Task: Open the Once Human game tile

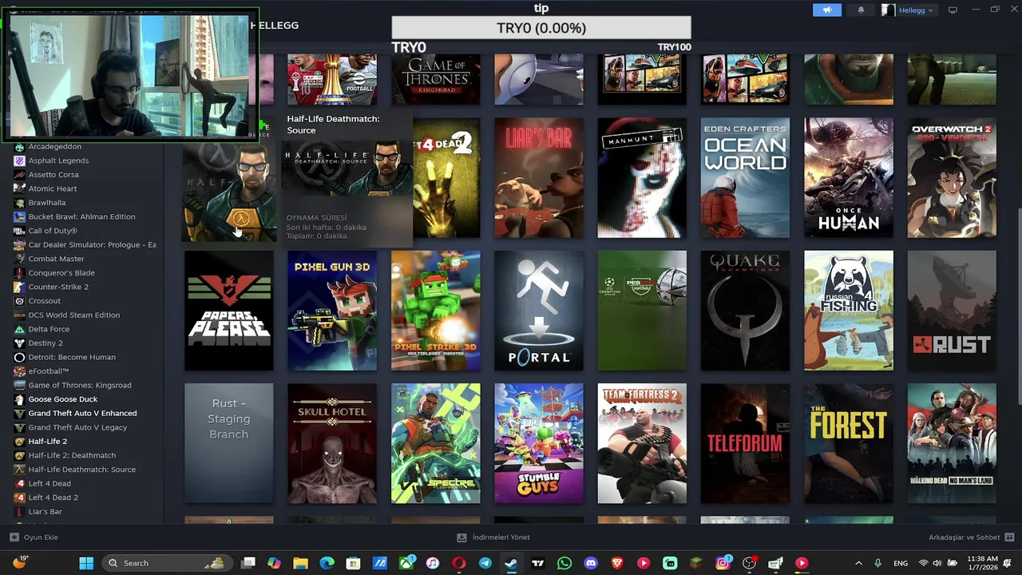Action: point(849,178)
